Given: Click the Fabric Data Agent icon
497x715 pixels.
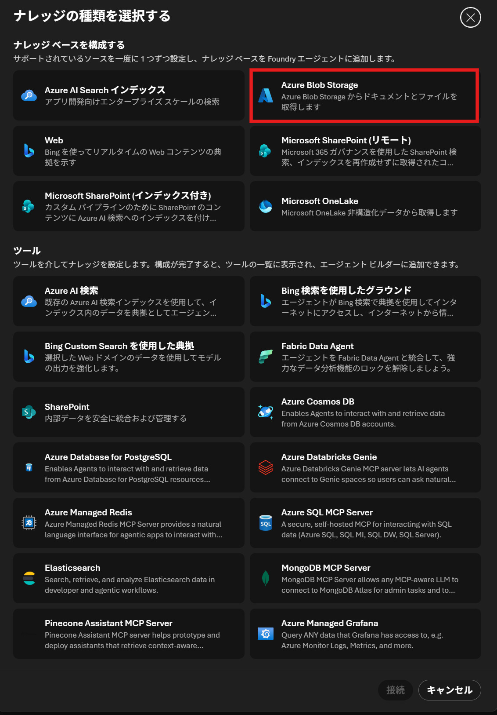Looking at the screenshot, I should pos(266,357).
